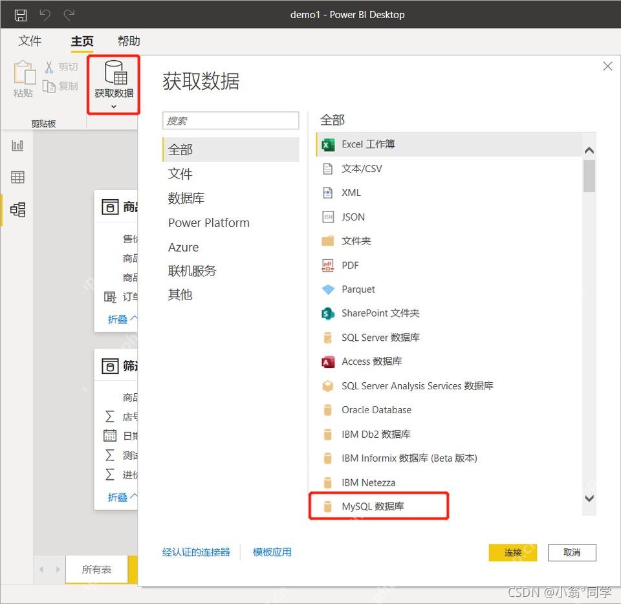Image resolution: width=621 pixels, height=604 pixels.
Task: Click the 剪切 cut button
Action: [x=61, y=67]
